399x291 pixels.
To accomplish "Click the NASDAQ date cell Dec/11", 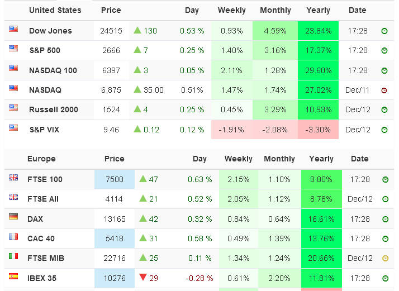I will pyautogui.click(x=357, y=90).
